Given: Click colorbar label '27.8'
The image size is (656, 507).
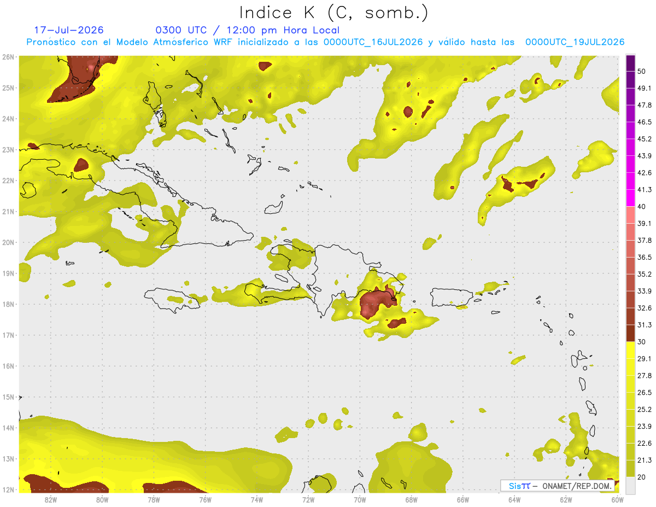Looking at the screenshot, I should click(x=645, y=375).
